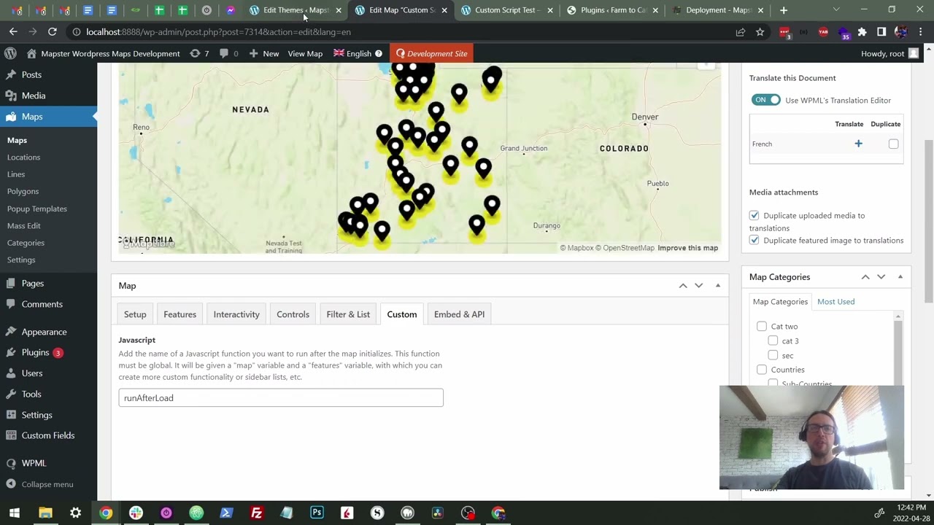This screenshot has height=525, width=934.
Task: Uncheck Duplicate uploaded media to translations
Action: [754, 216]
